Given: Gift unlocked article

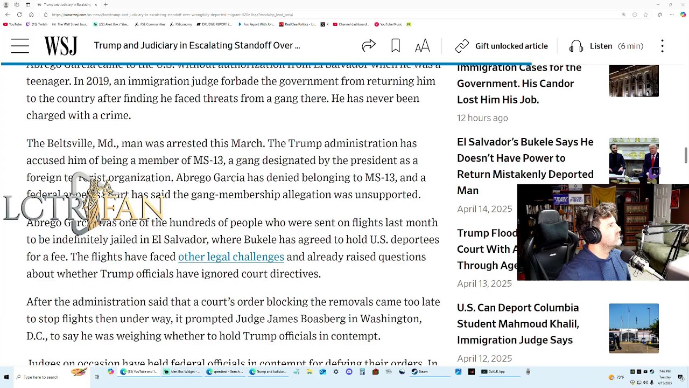Looking at the screenshot, I should 501,46.
